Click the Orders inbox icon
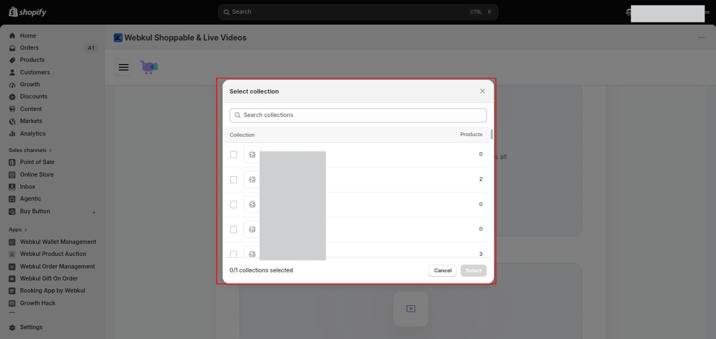Viewport: 716px width, 339px height. tap(13, 48)
